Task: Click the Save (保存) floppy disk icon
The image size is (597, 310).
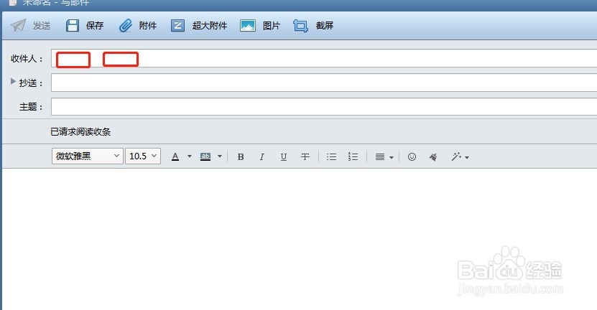Action: pos(73,26)
